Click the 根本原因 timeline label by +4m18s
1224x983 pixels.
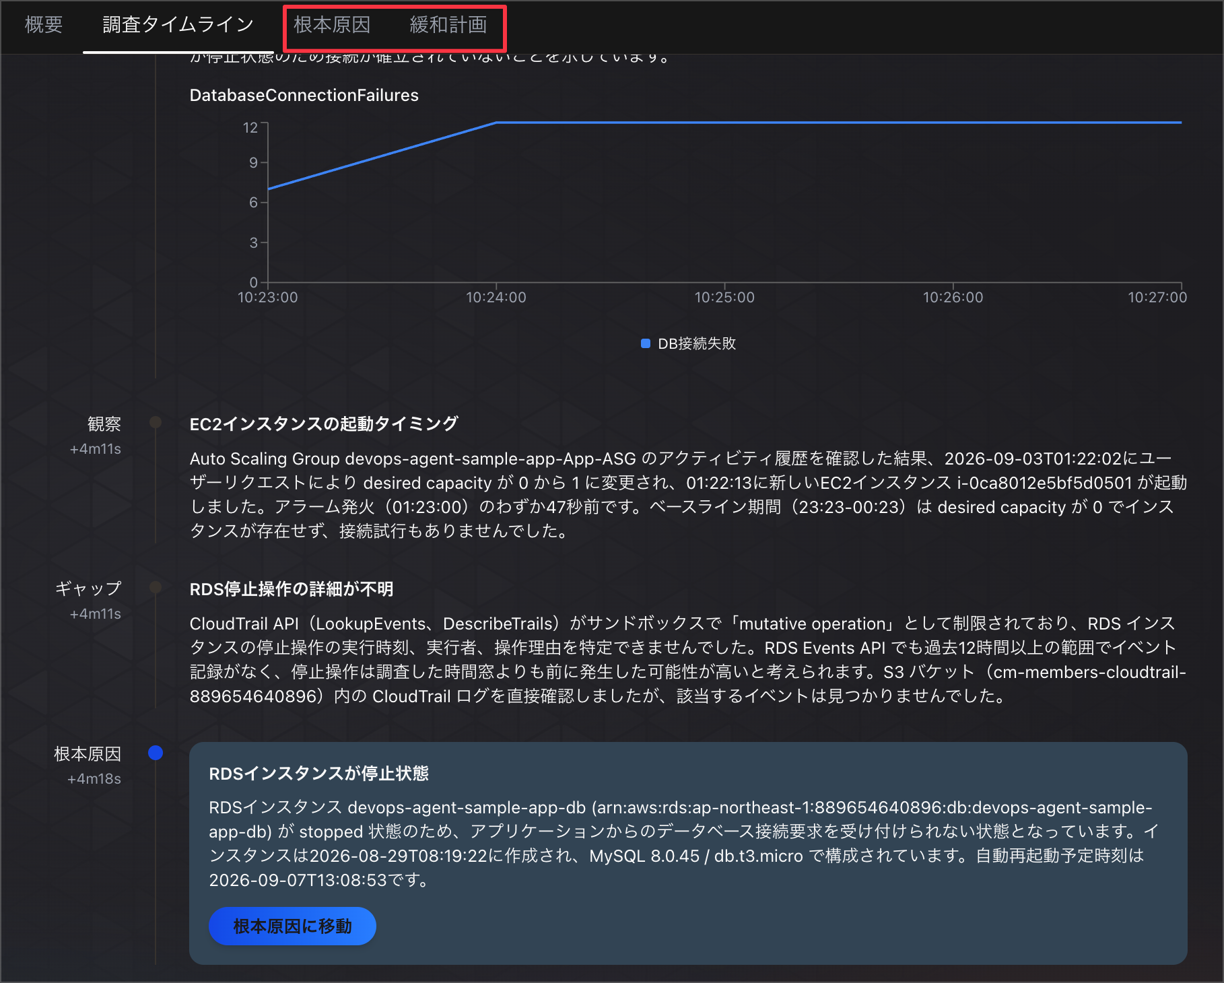pyautogui.click(x=88, y=754)
